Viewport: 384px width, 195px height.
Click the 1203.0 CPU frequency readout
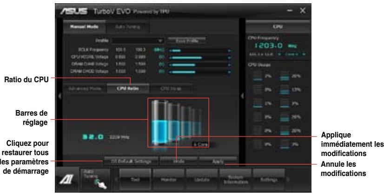tap(269, 46)
